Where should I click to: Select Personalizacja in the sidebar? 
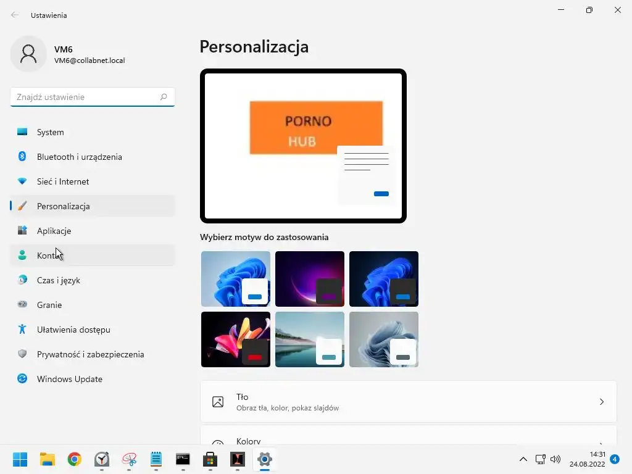point(93,206)
